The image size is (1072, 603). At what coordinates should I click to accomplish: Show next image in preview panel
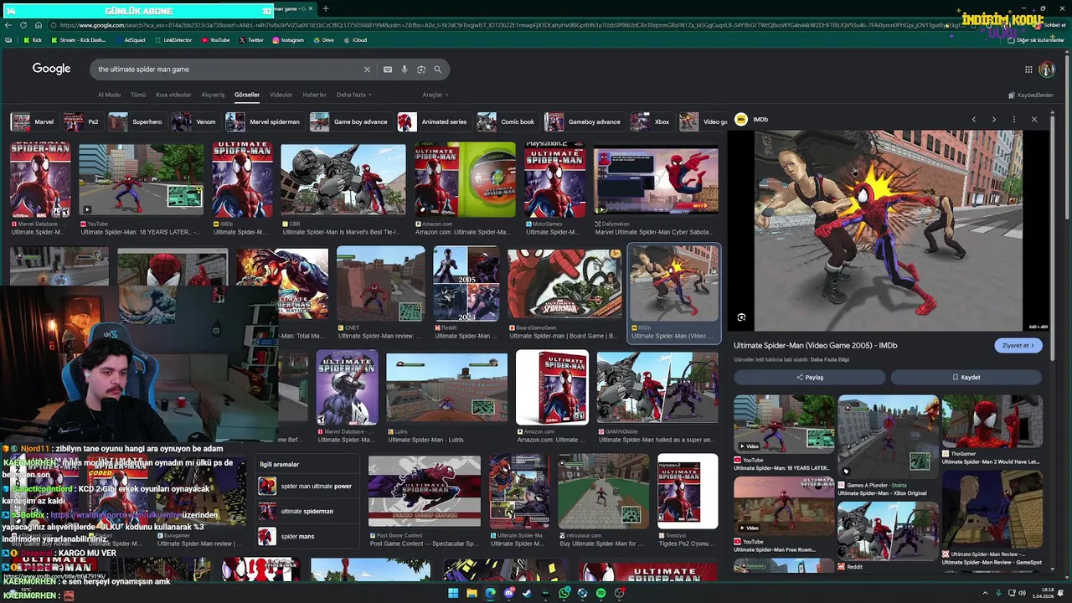(994, 120)
